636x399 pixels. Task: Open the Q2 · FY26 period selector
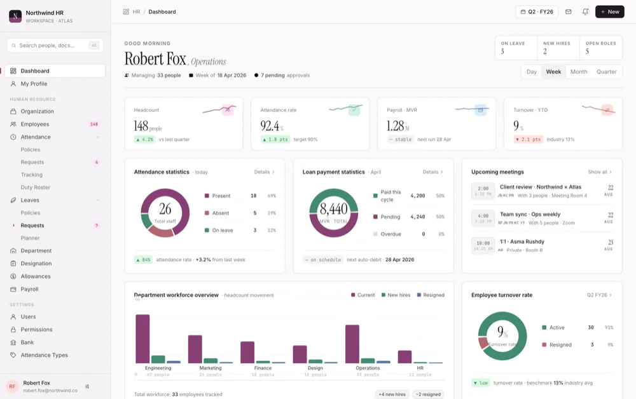537,11
